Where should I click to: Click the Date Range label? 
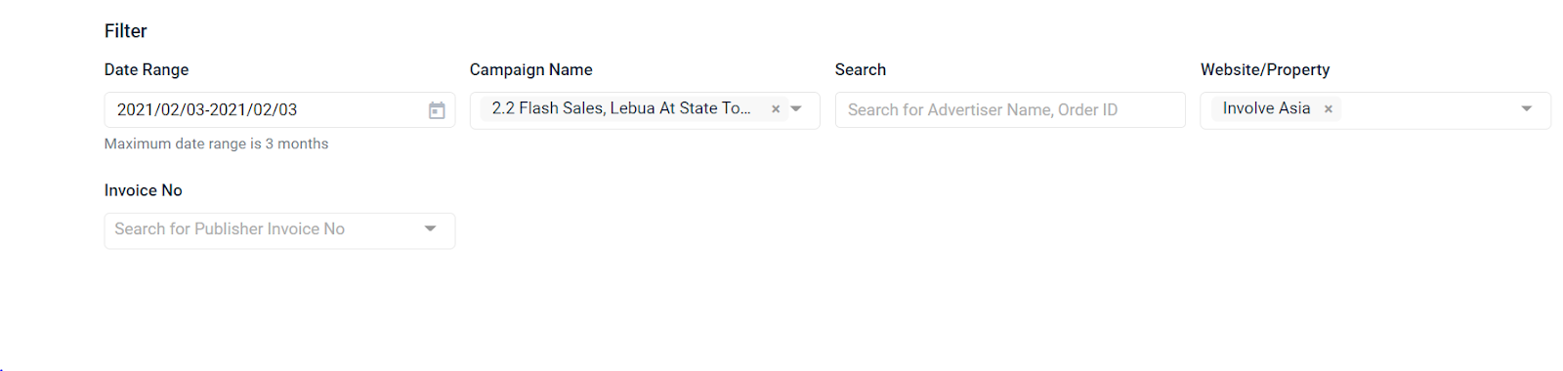pyautogui.click(x=147, y=70)
